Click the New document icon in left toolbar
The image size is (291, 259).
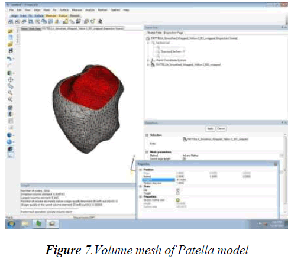point(11,37)
